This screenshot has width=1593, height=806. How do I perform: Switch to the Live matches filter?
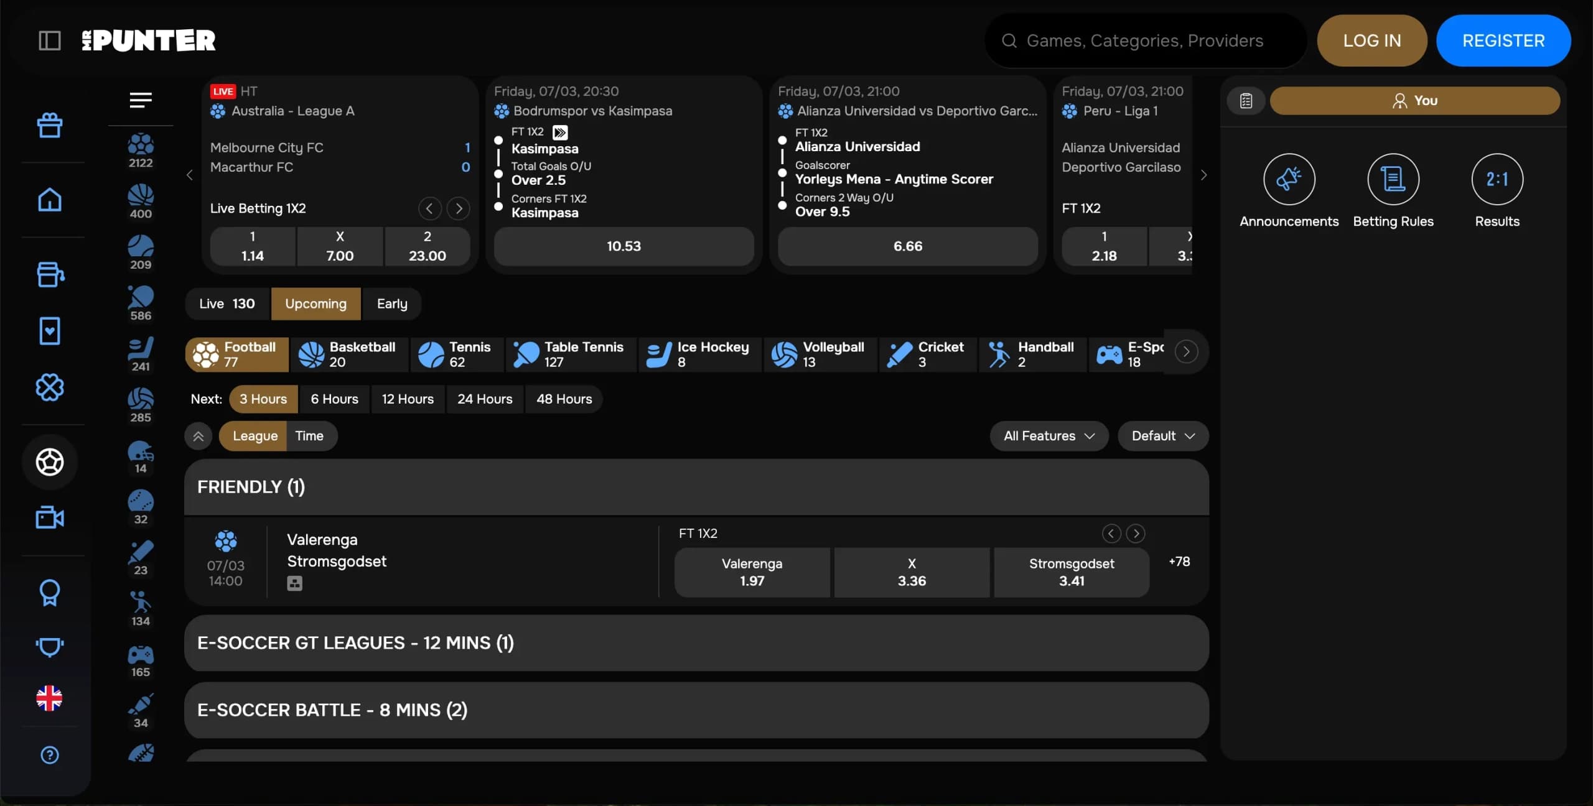227,303
